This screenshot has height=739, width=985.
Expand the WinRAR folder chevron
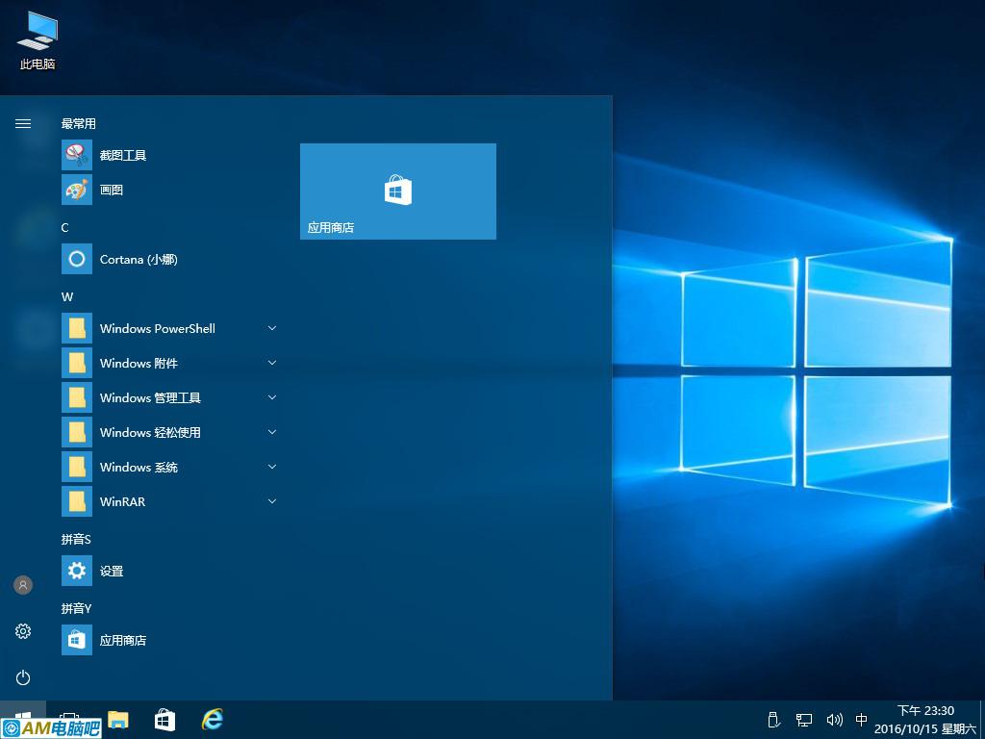click(x=272, y=500)
